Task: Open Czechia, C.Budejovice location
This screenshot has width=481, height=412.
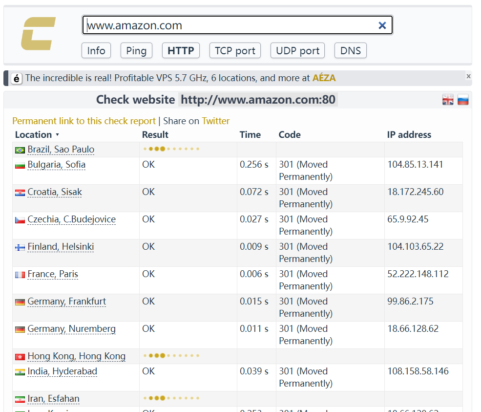Action: tap(71, 219)
